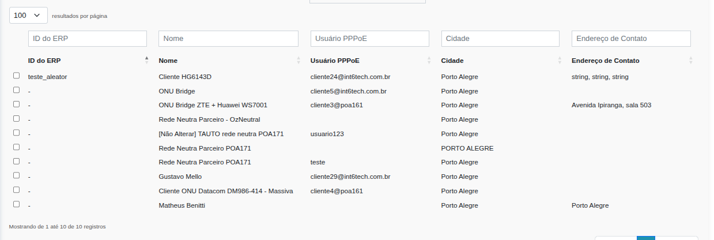Screen dimensions: 714x240
Task: Sort by Nome column arrows
Action: 299,60
